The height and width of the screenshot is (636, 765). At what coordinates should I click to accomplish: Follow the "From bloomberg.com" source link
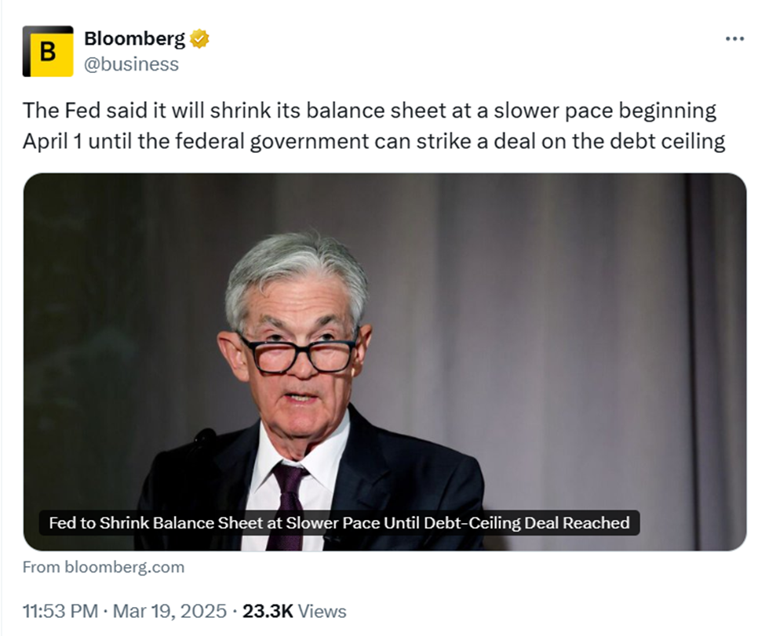click(104, 567)
